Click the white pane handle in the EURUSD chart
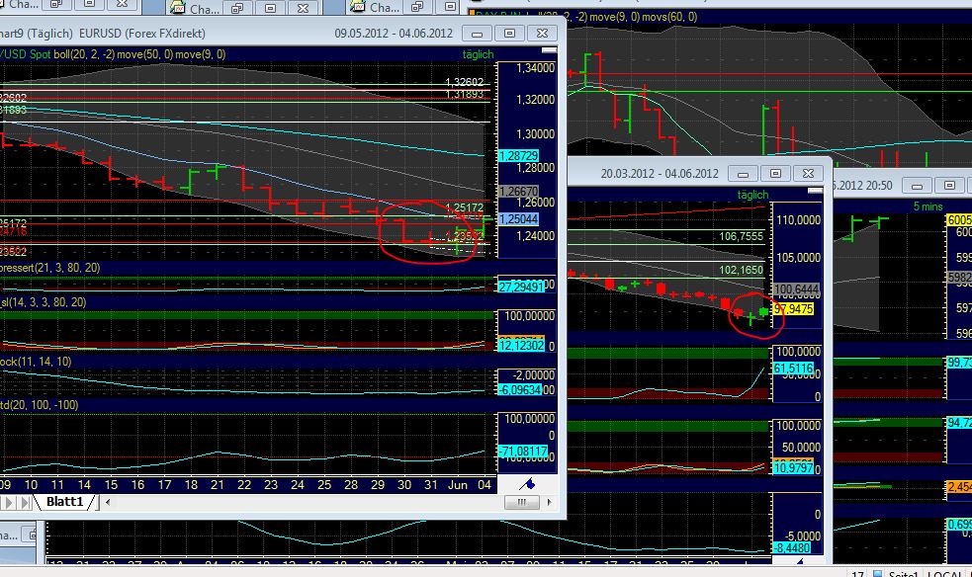Image resolution: width=972 pixels, height=577 pixels. [549, 50]
